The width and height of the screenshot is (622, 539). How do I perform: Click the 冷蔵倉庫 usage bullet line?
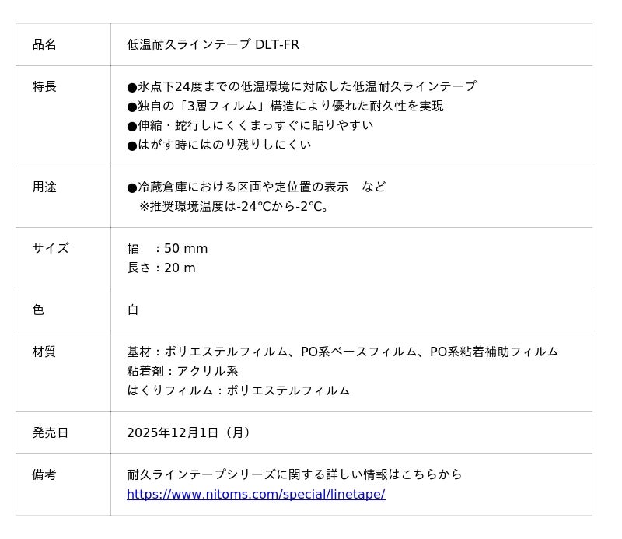(256, 187)
